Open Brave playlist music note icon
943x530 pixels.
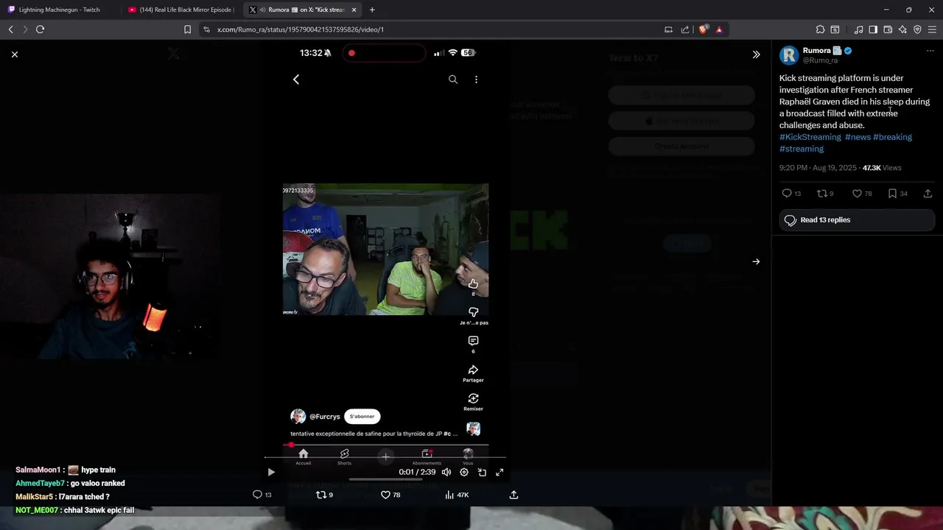click(x=858, y=29)
